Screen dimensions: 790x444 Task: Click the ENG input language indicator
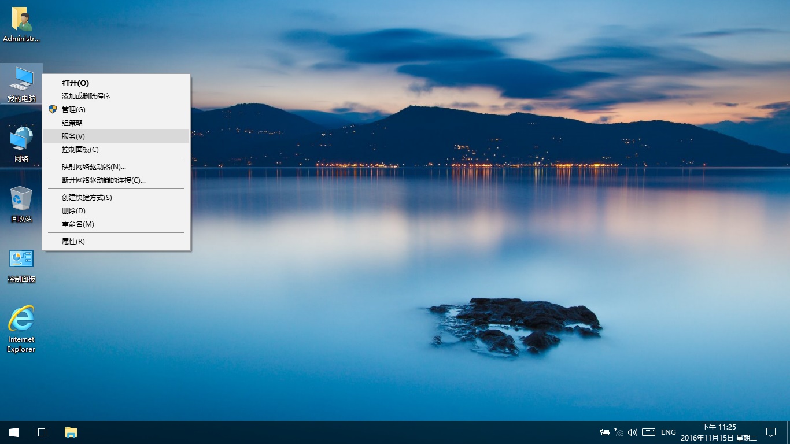click(669, 432)
